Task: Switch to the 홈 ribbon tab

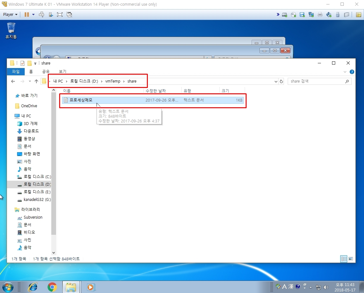Action: point(31,72)
